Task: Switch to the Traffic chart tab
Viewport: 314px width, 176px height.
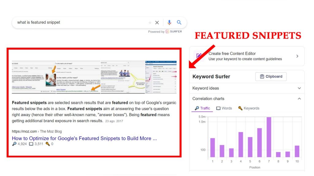Action: 202,108
